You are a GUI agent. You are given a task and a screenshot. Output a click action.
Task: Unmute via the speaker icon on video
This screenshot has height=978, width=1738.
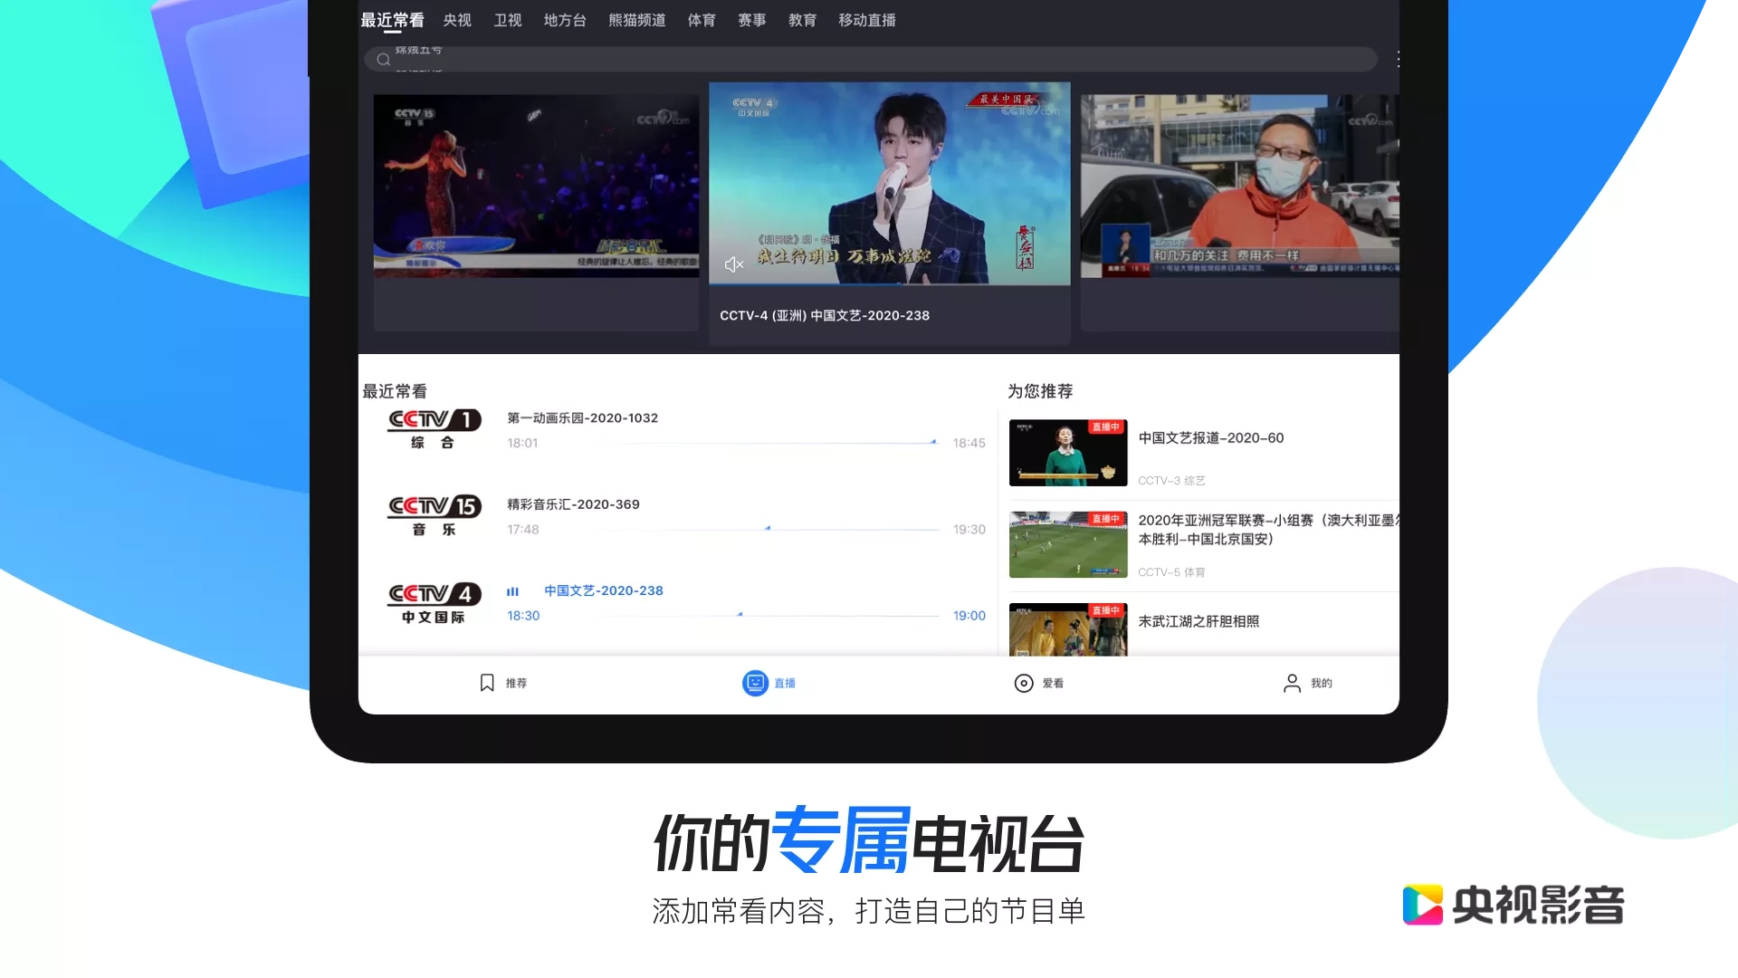click(x=734, y=264)
